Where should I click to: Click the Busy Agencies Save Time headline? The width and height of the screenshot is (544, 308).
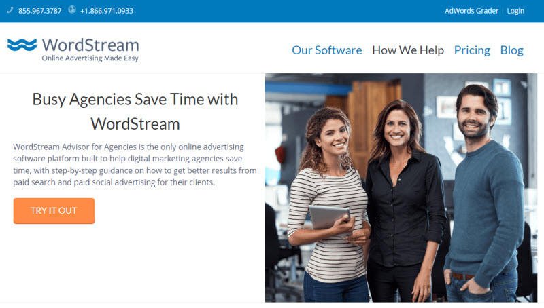pyautogui.click(x=135, y=111)
